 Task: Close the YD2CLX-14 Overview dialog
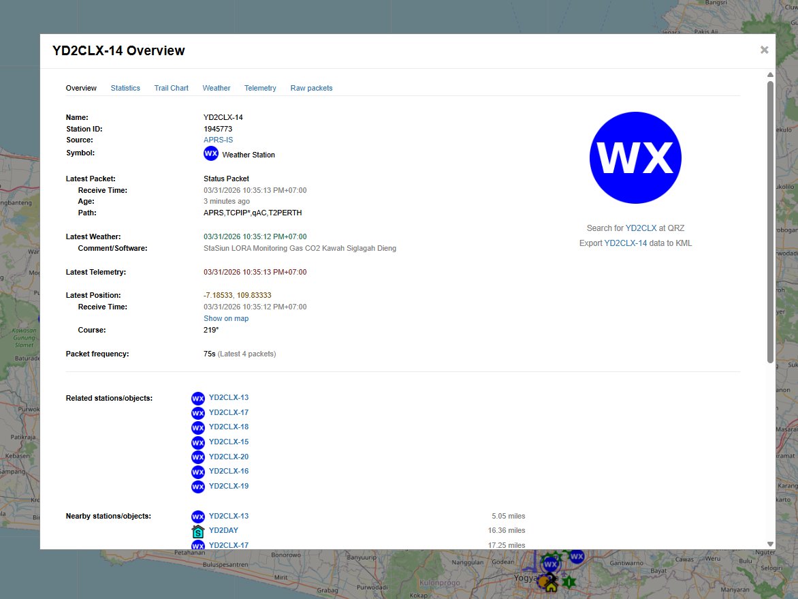764,50
